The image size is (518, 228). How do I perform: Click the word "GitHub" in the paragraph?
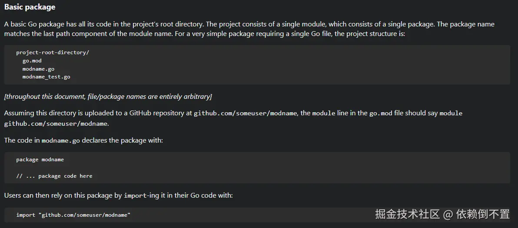tap(140, 113)
